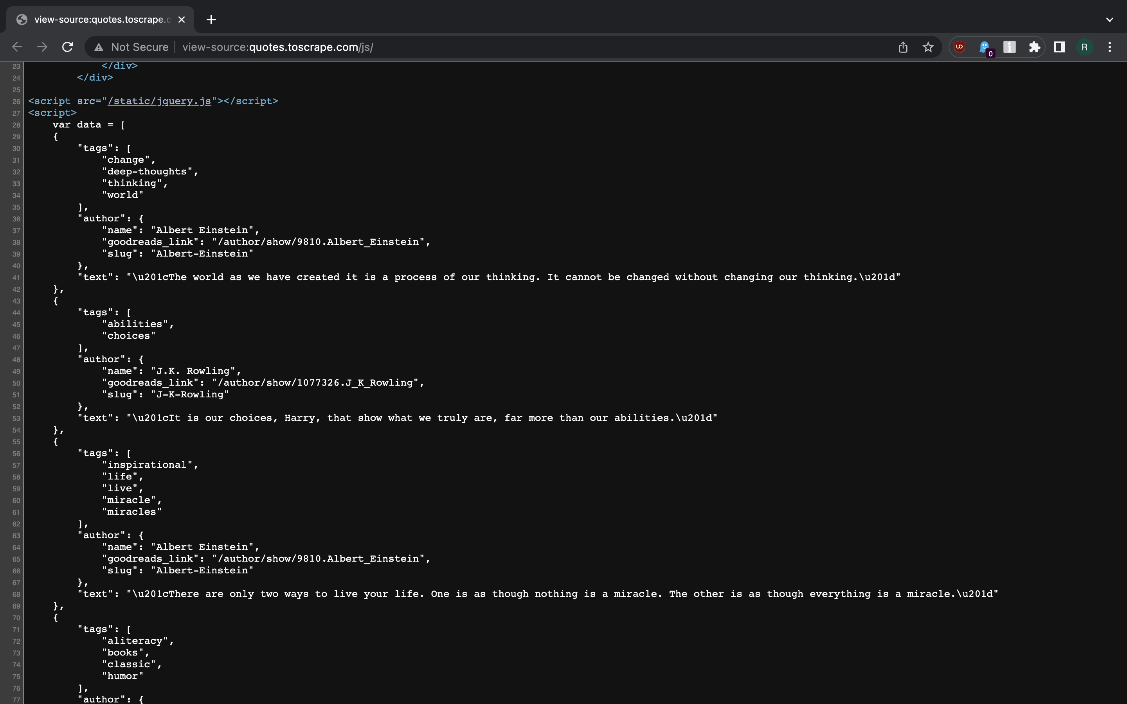Click the quote text about world and thinking
1127x704 pixels.
point(513,277)
